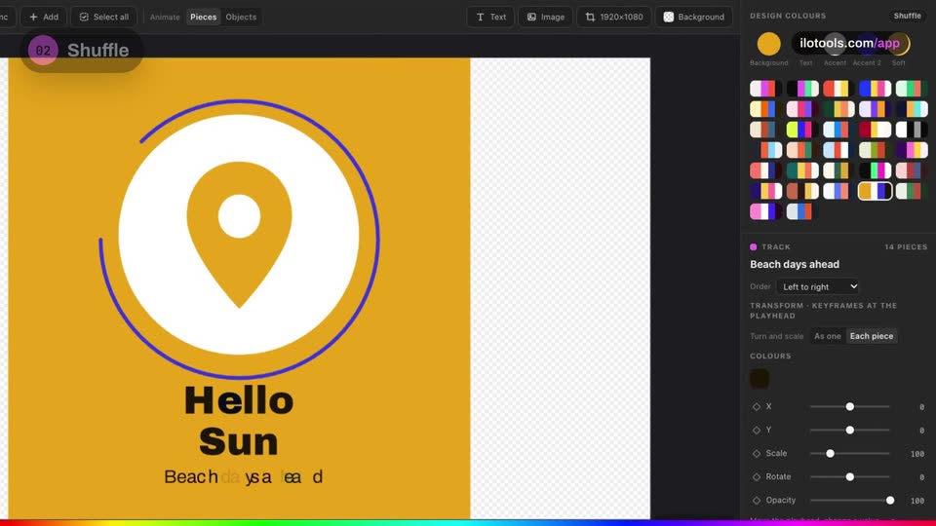The width and height of the screenshot is (936, 526).
Task: Click the Scale value field showing 100
Action: 916,454
